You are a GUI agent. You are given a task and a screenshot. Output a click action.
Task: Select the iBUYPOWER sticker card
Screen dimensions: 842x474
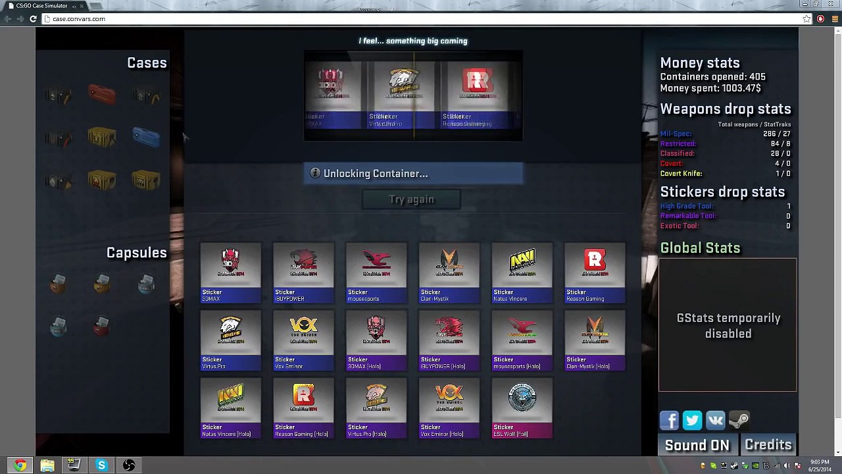click(304, 273)
